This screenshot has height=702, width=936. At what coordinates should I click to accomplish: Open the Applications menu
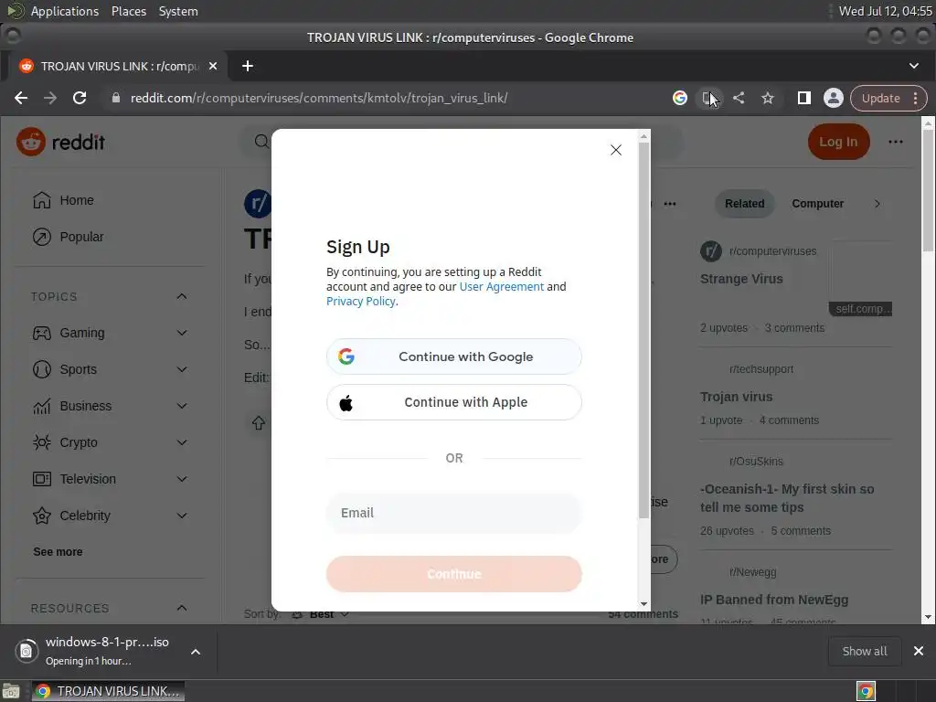coord(65,11)
